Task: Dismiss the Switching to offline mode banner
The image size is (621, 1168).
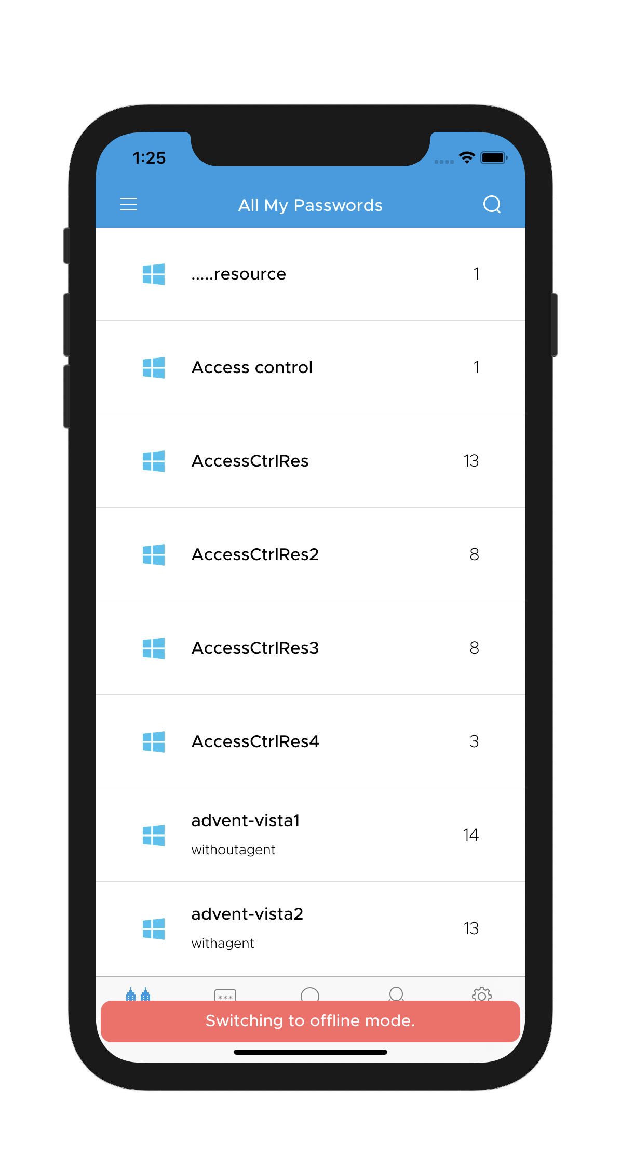Action: (x=310, y=1020)
